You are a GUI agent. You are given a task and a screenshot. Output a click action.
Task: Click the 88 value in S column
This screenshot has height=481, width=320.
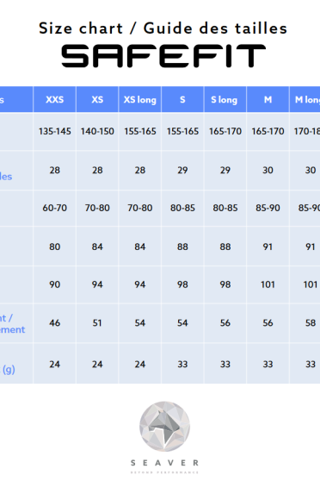(x=182, y=247)
